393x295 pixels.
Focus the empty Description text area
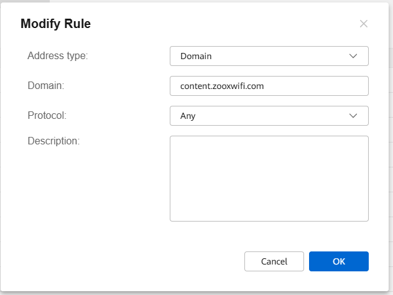pos(269,179)
